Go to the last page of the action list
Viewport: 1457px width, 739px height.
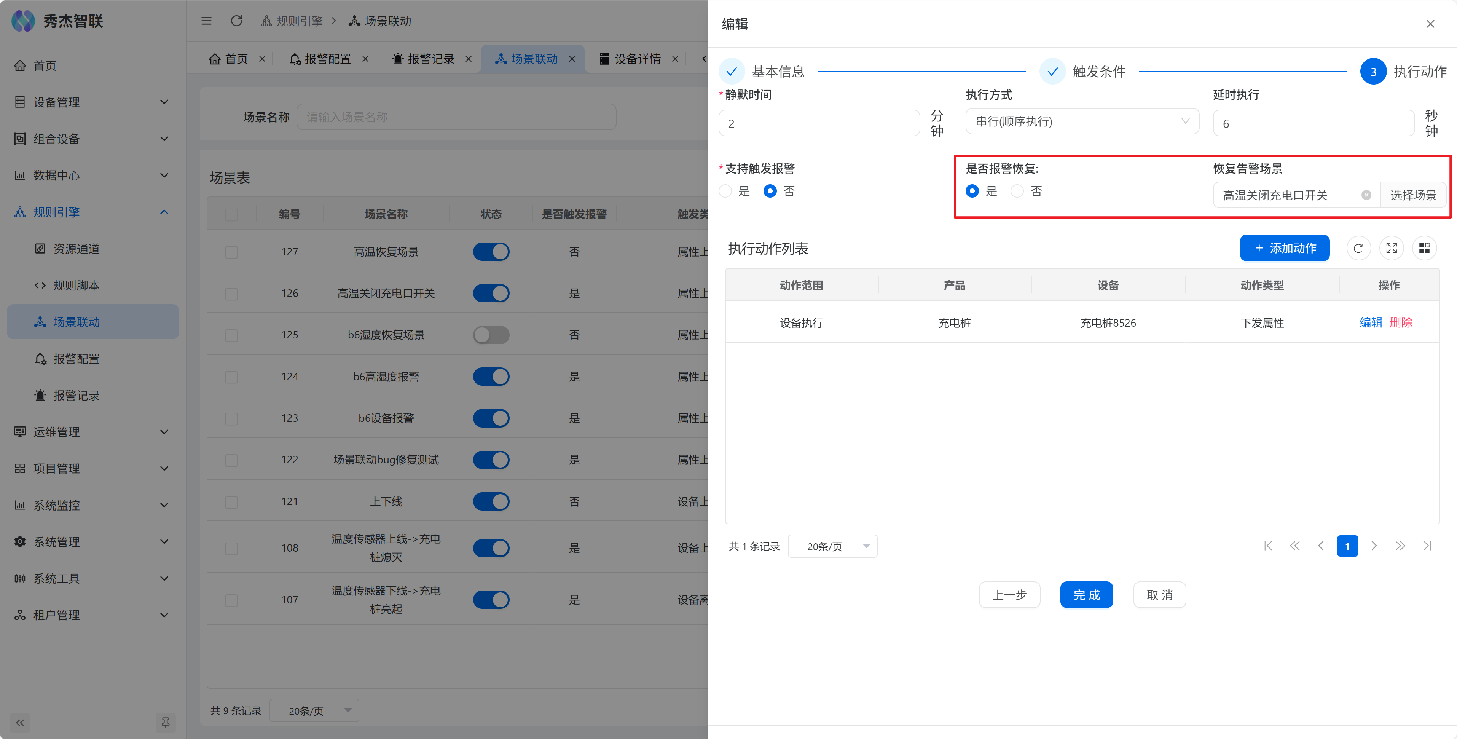click(1427, 546)
